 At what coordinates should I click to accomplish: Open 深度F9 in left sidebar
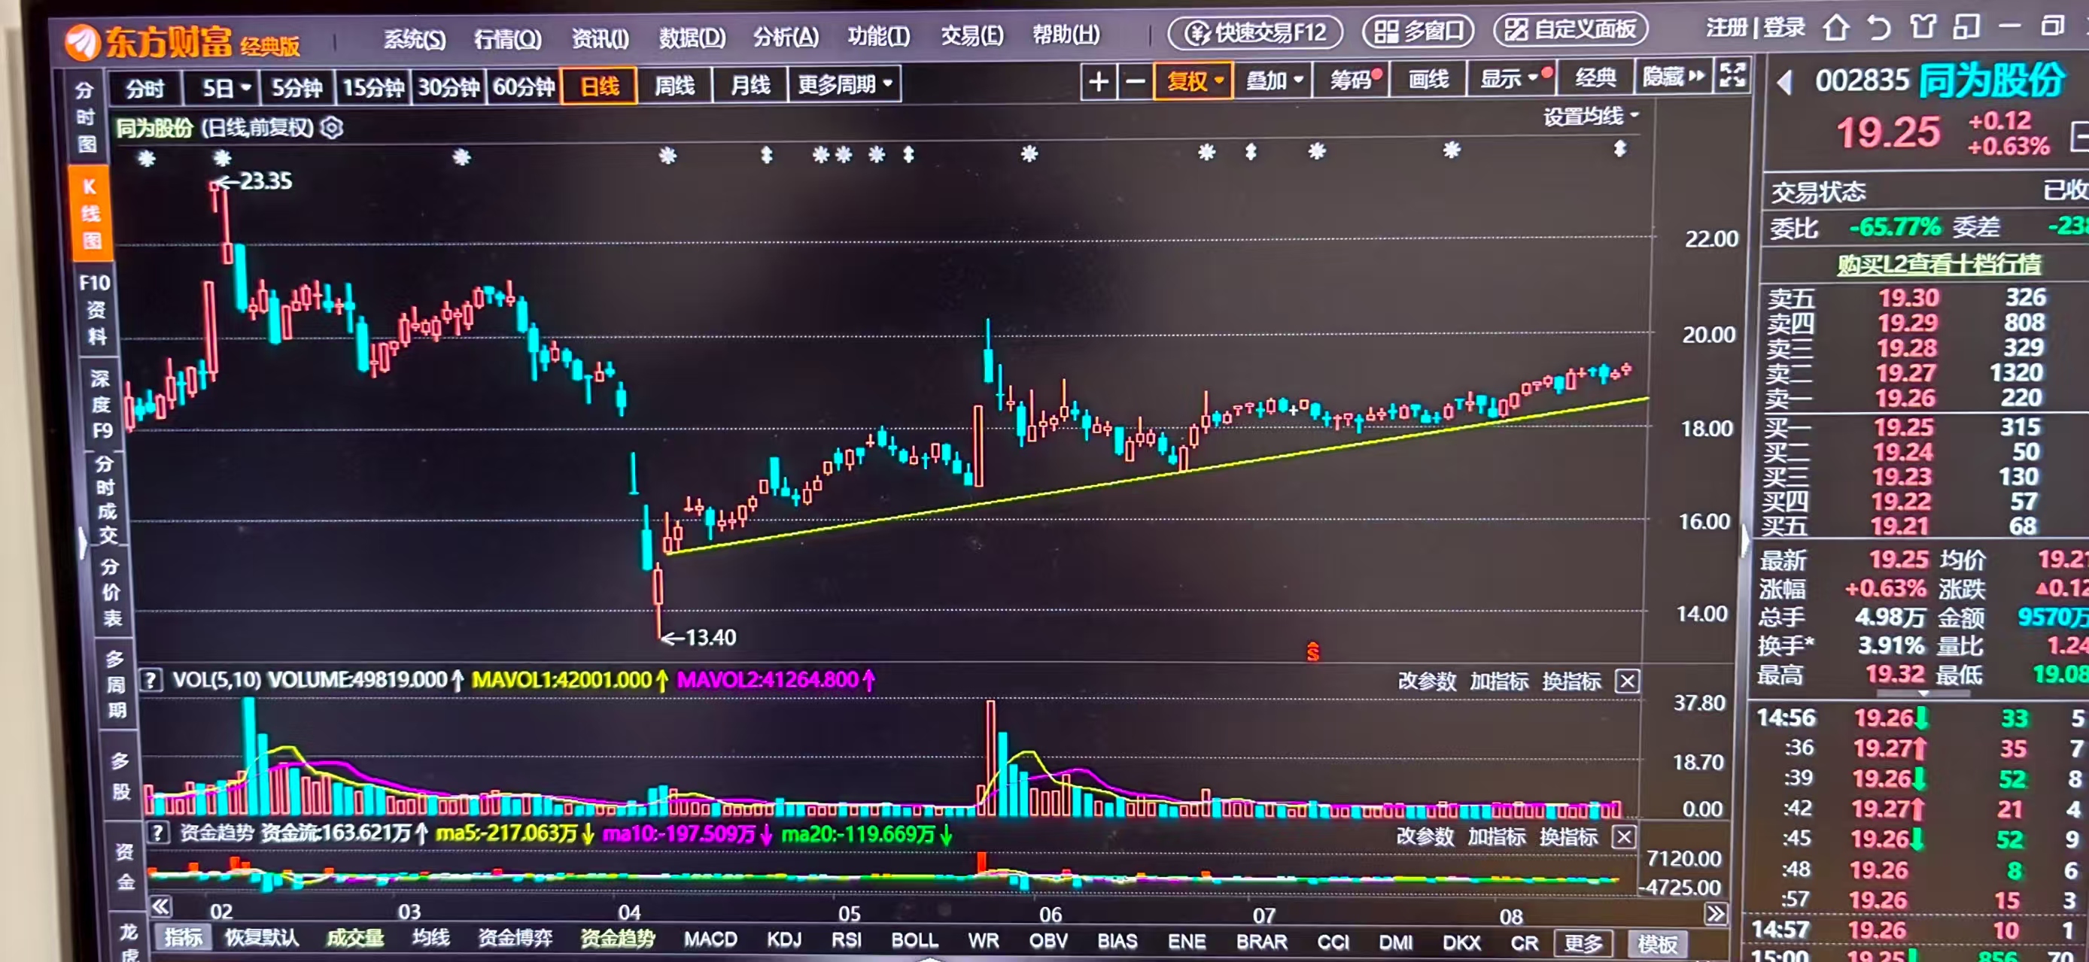coord(102,404)
